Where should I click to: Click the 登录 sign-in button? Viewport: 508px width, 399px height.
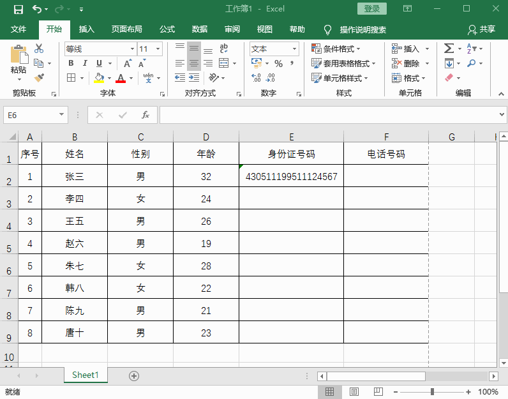coord(371,9)
